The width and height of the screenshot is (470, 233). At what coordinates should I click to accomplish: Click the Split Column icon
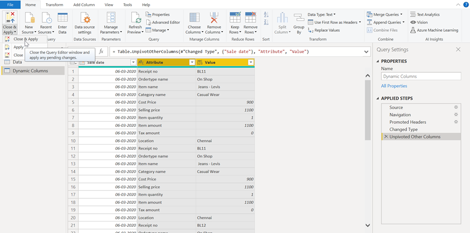(282, 18)
